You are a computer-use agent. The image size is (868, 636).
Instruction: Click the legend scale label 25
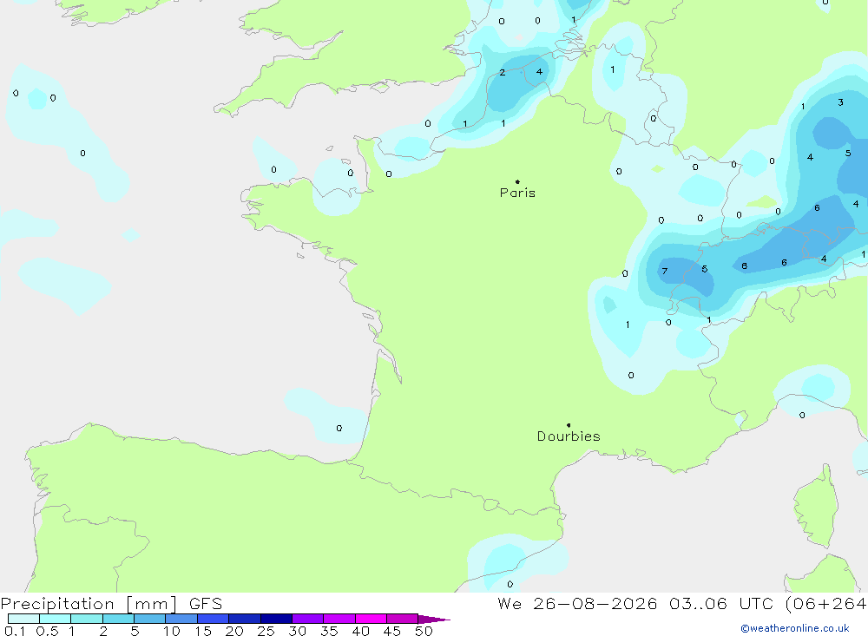pos(266,631)
